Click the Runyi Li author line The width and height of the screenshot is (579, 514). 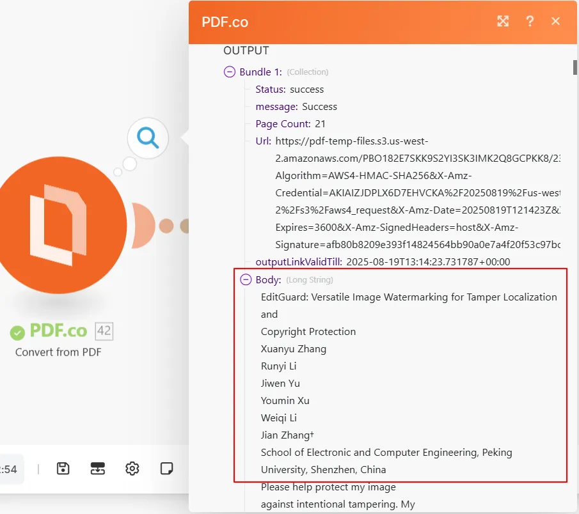click(x=278, y=366)
